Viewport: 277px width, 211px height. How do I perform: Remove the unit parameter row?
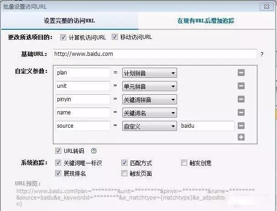[241, 86]
